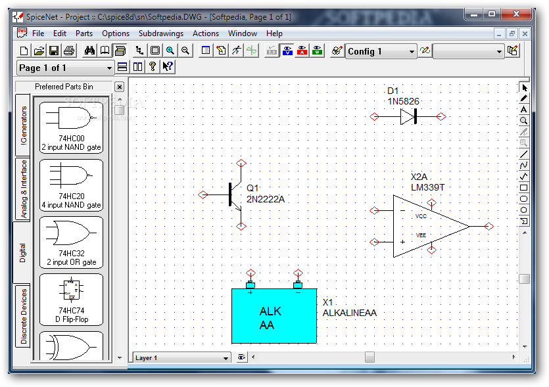
Task: Fit the drawing to screen icon
Action: pos(155,51)
